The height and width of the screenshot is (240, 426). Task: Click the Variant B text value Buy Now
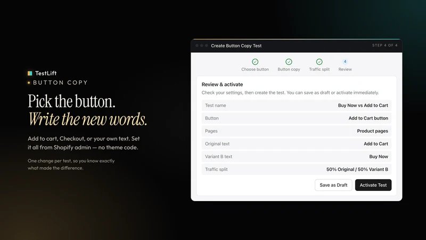[379, 156]
